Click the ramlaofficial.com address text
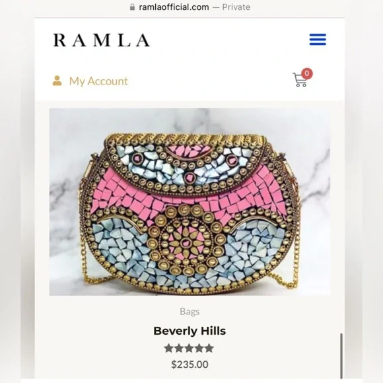Screen dimensions: 383x383 (174, 7)
